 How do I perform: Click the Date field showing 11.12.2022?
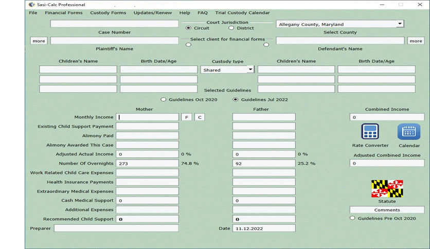[x=264, y=228]
